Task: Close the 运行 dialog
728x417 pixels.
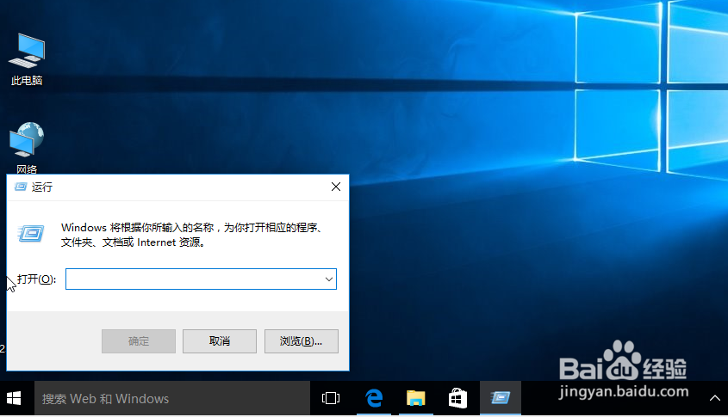Action: [336, 187]
